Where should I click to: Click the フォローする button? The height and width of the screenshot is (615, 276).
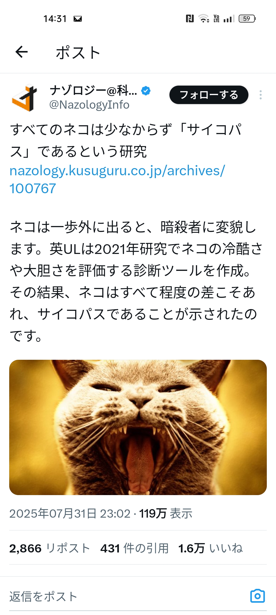click(x=209, y=95)
